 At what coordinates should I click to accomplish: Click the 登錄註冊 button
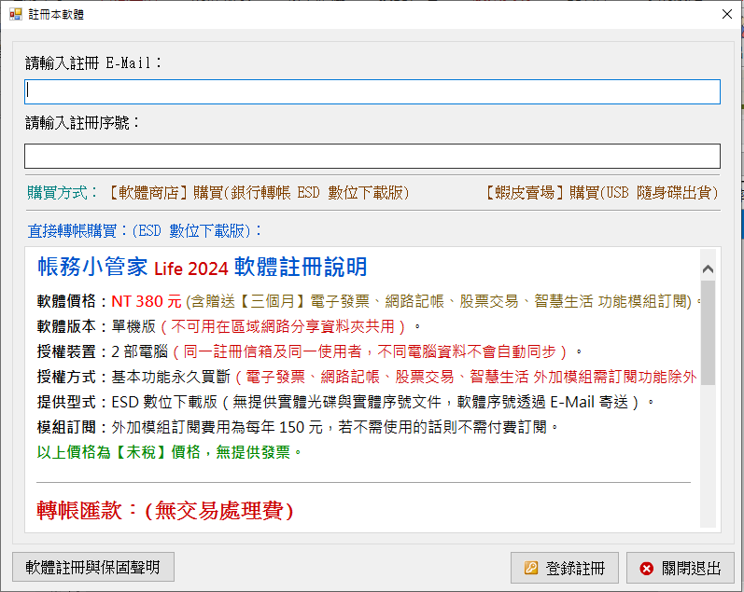point(565,568)
